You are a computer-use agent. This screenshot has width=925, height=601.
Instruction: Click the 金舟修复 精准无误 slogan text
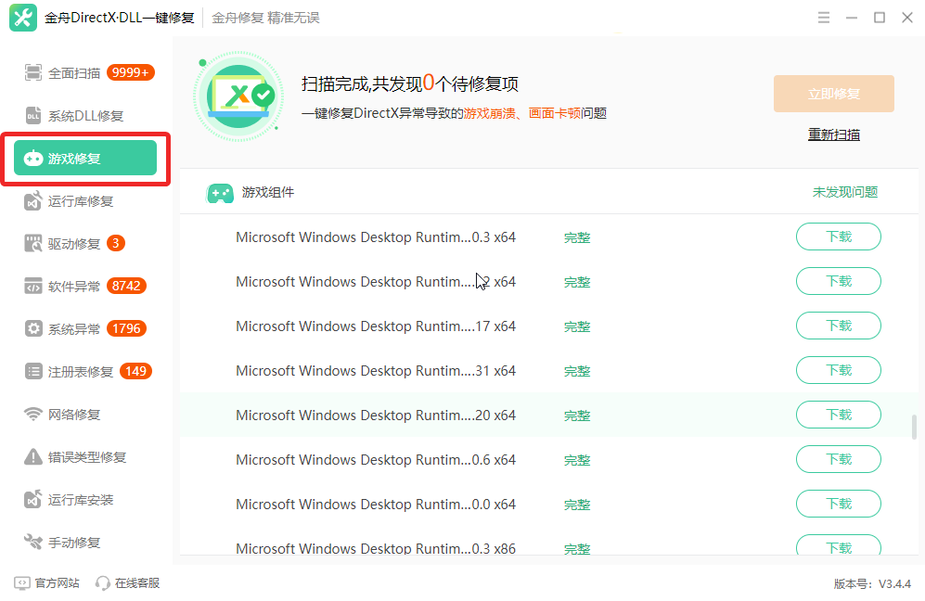click(265, 18)
